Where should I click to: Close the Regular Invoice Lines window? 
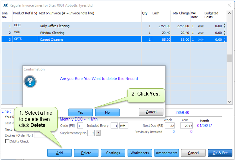229,5
